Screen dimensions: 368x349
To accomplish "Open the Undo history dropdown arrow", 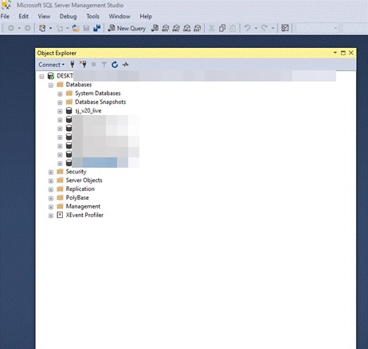I will 256,28.
